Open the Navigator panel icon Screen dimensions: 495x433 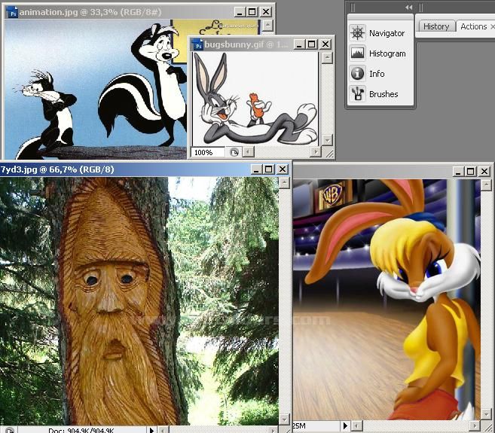[357, 33]
